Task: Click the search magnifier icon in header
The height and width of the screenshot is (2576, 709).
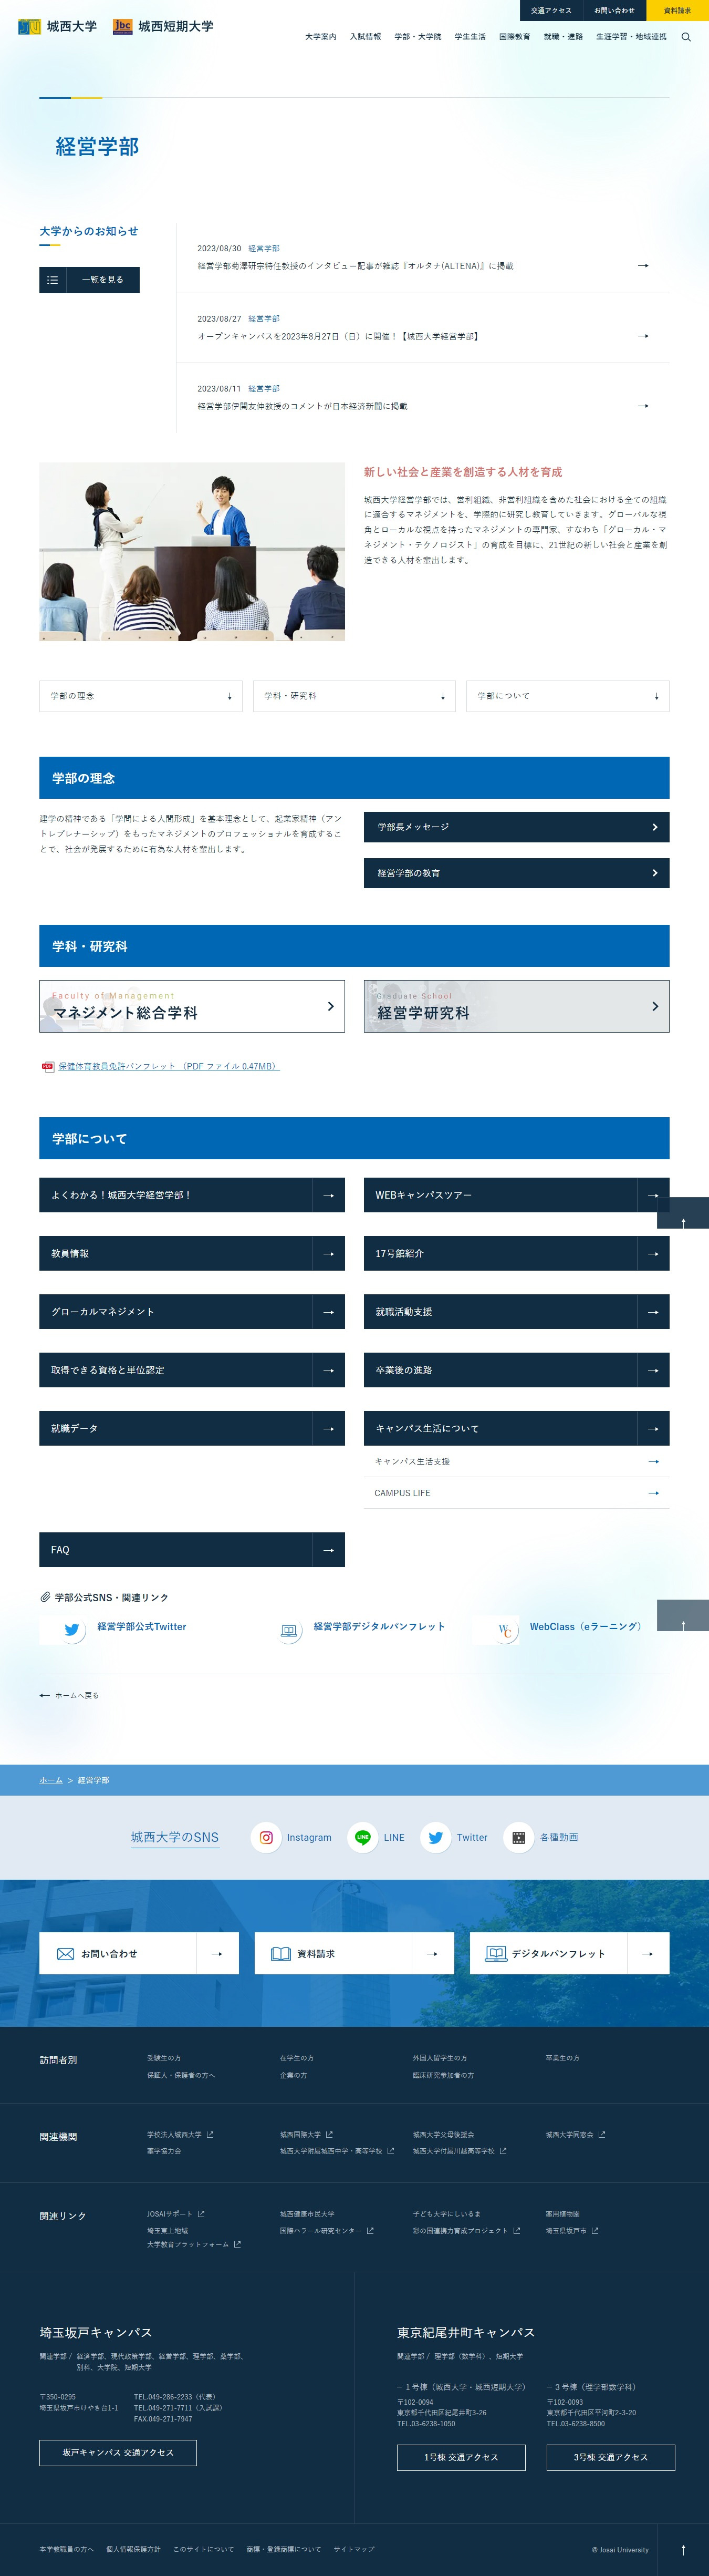Action: (x=686, y=37)
